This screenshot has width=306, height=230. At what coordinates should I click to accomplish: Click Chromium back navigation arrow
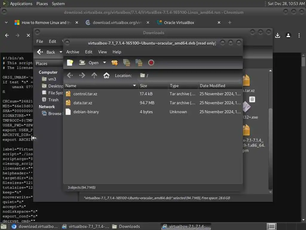7,35
